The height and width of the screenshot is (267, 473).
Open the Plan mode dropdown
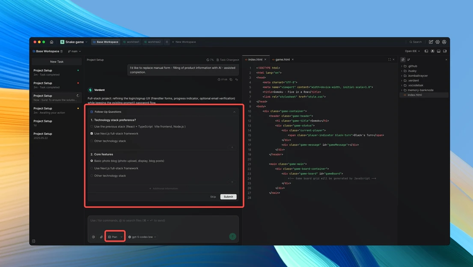(115, 237)
